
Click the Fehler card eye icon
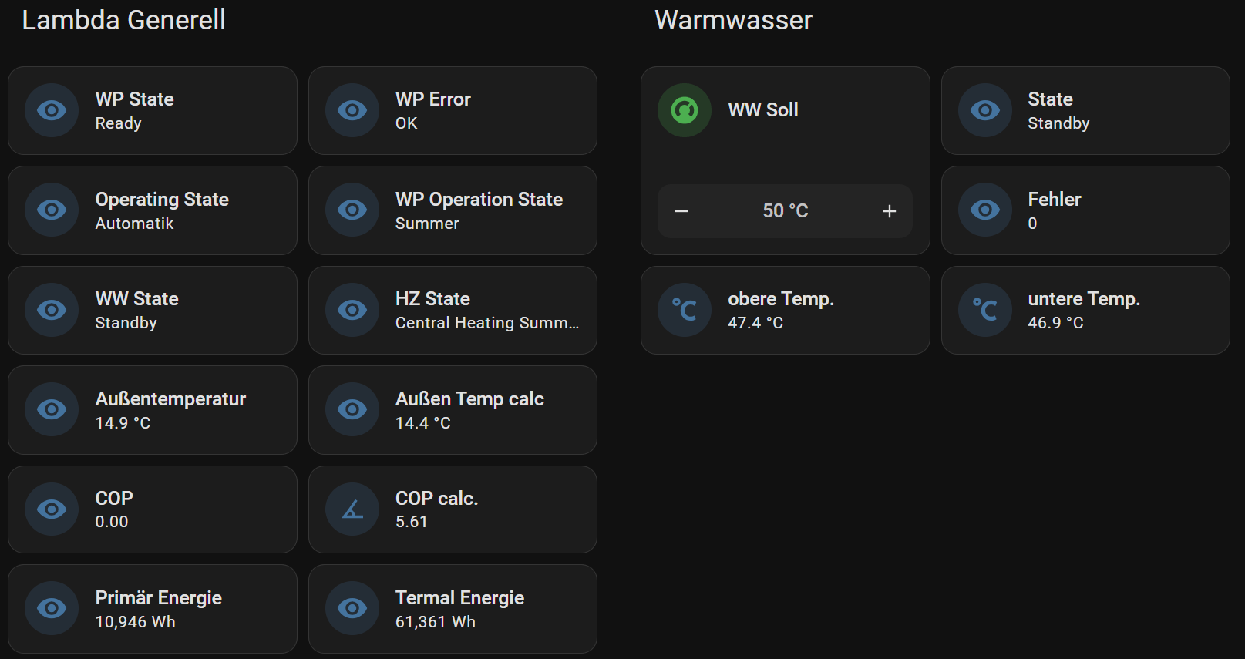[984, 210]
